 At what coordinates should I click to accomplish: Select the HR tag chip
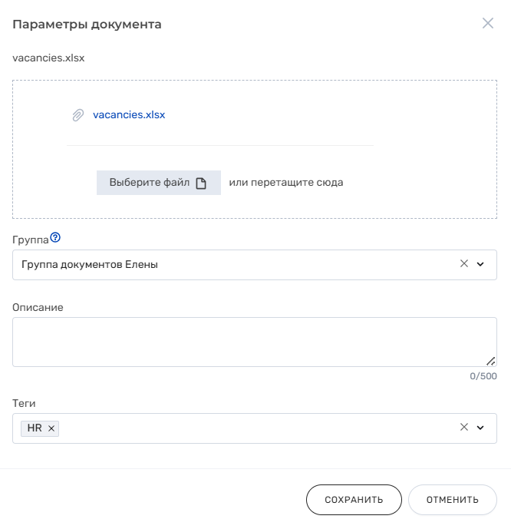pos(35,428)
